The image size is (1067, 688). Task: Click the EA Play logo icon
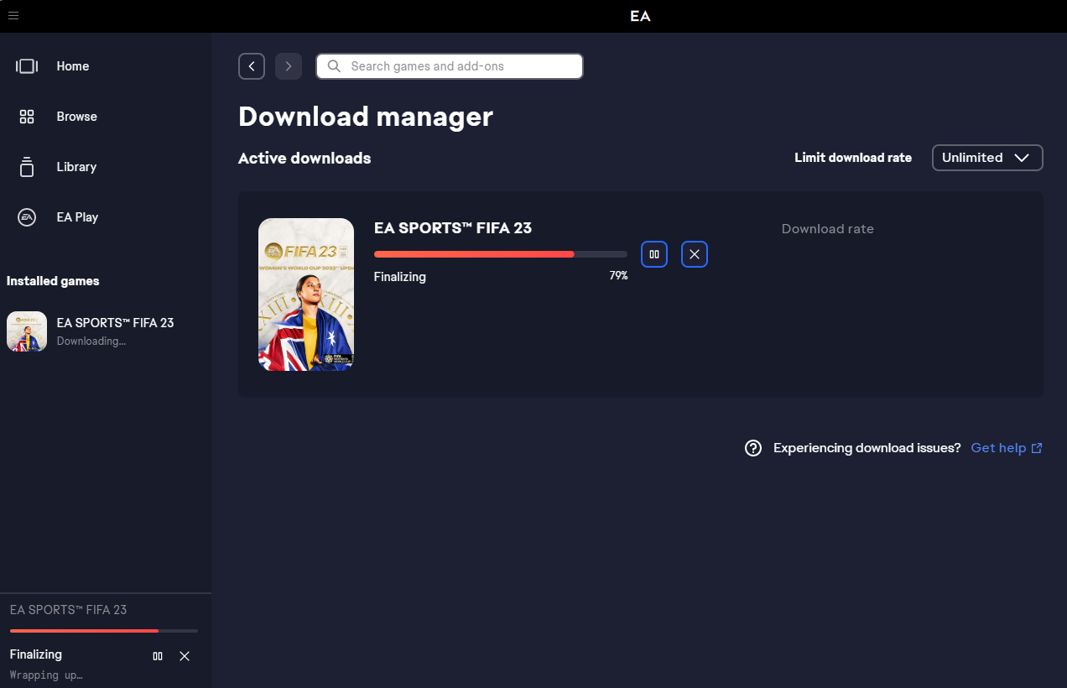point(27,217)
